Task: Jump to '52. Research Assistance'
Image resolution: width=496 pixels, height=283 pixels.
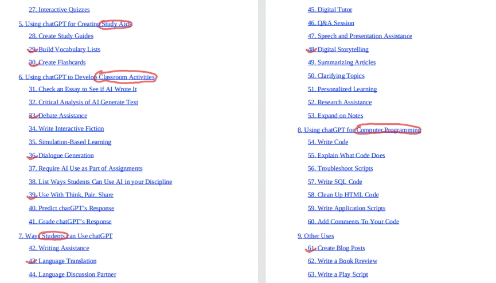Action: click(x=339, y=102)
